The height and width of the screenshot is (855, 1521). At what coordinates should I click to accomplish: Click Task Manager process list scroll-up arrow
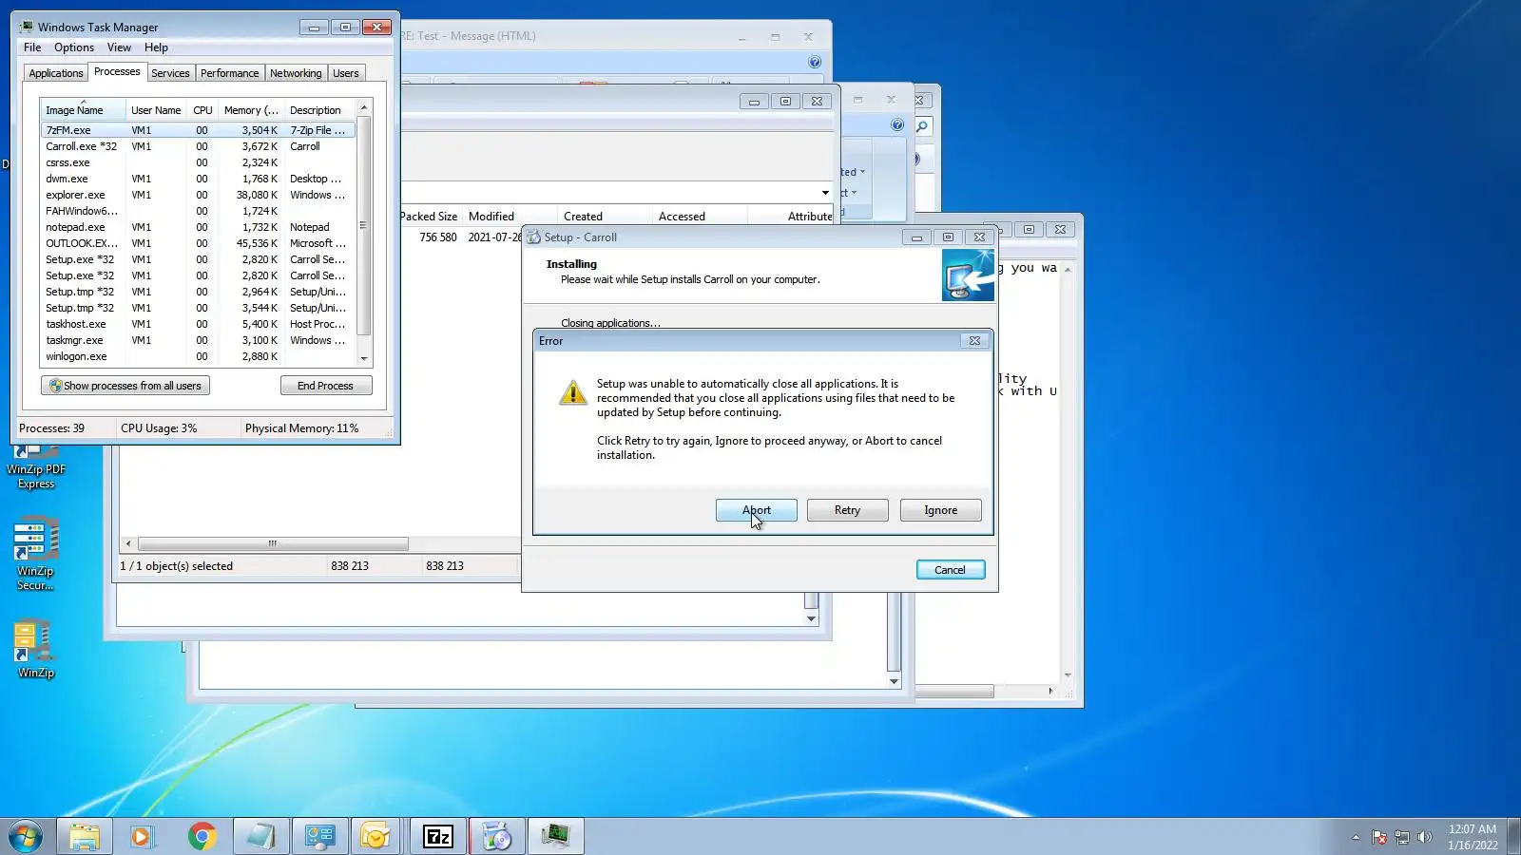tap(364, 107)
